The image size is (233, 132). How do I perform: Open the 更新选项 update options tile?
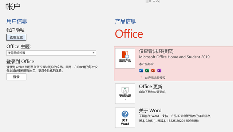[x=125, y=94]
